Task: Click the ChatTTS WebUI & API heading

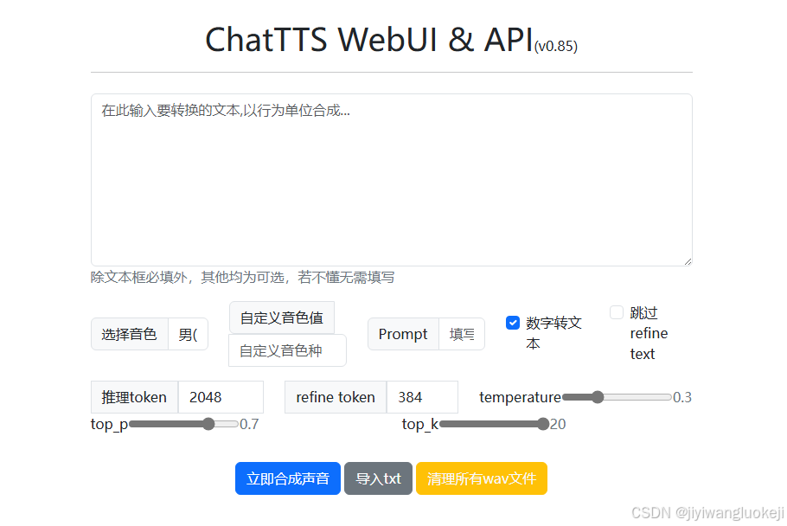Action: (x=369, y=39)
